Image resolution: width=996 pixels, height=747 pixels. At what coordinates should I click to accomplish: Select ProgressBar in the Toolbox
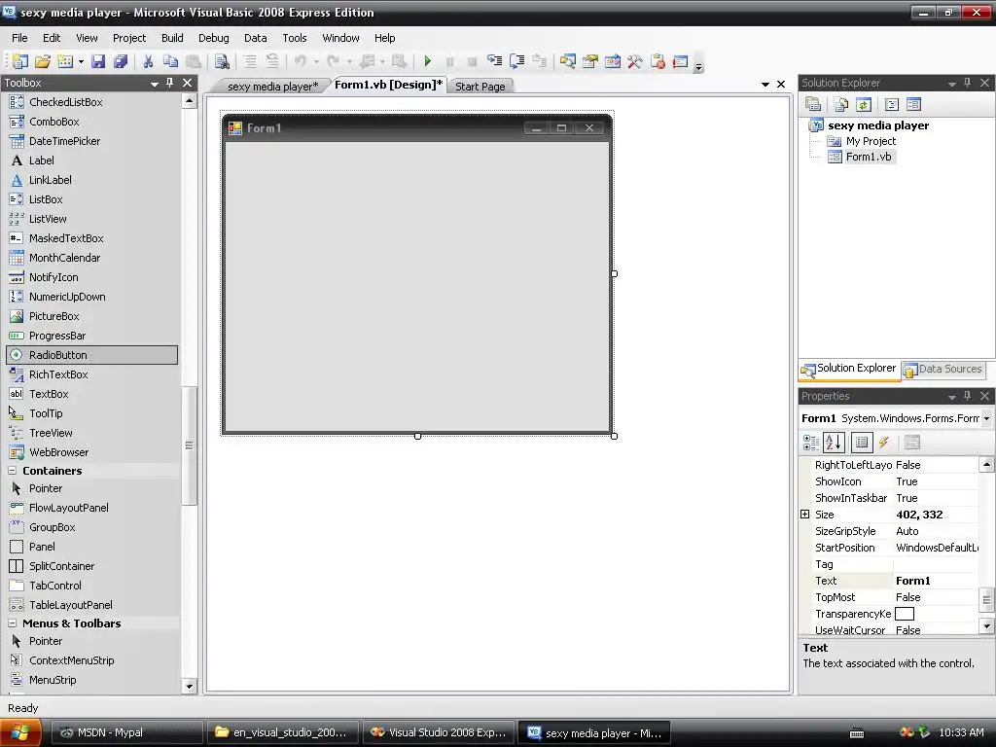point(92,336)
